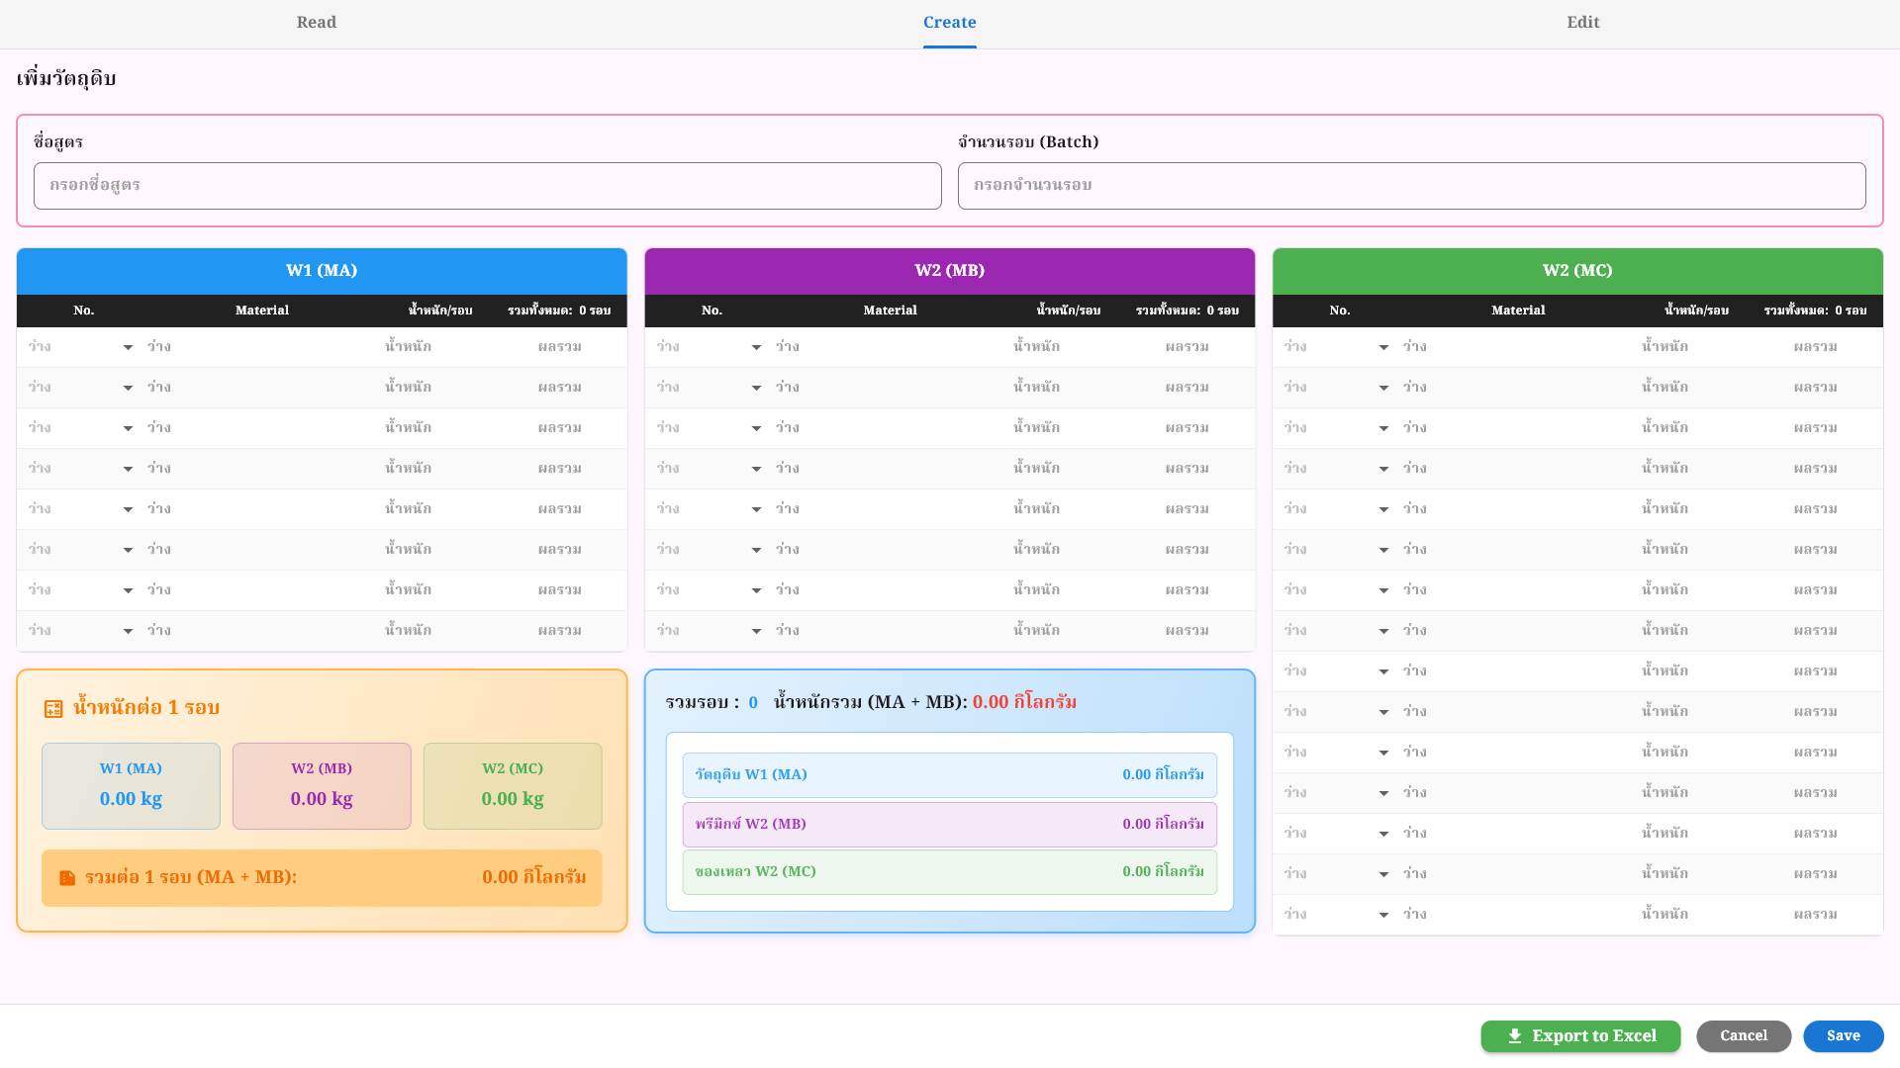
Task: Open first No. dropdown in W2 (MB) table
Action: pos(756,347)
